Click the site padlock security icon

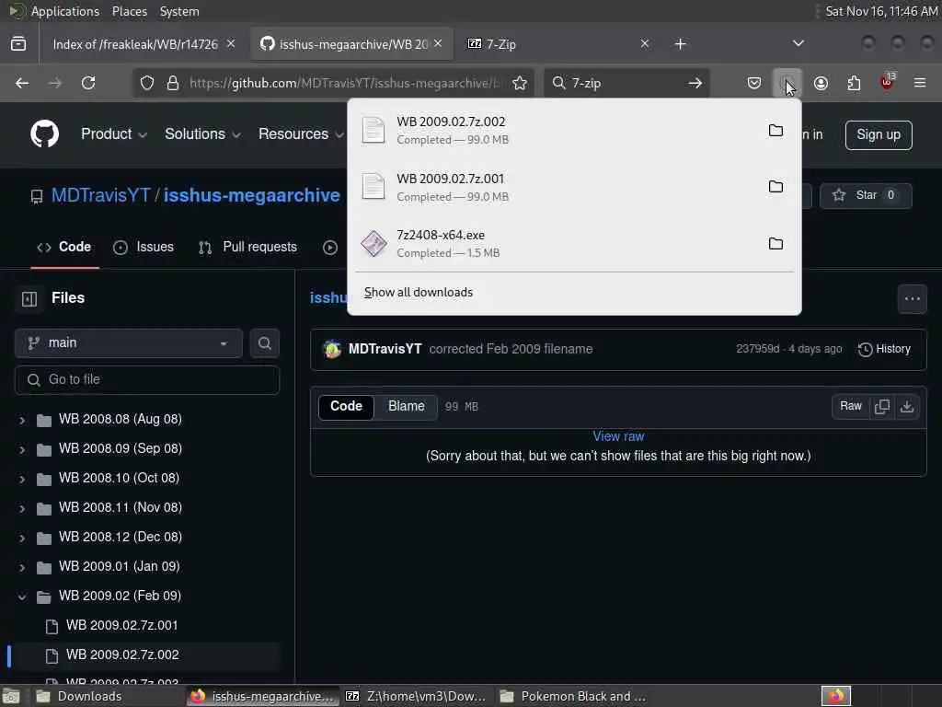[x=173, y=83]
